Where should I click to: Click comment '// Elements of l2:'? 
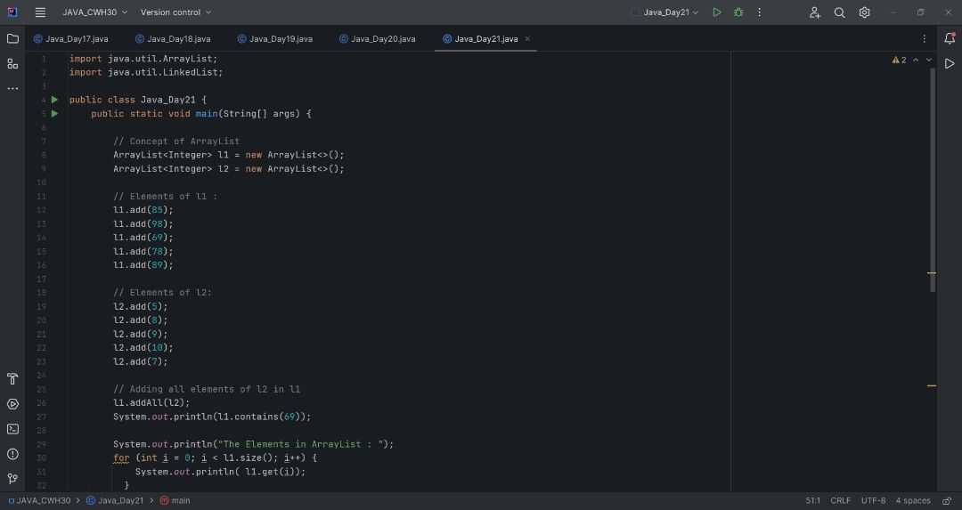(162, 293)
